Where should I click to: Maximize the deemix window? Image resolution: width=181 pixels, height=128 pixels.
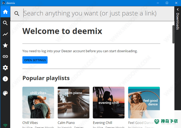167,3
